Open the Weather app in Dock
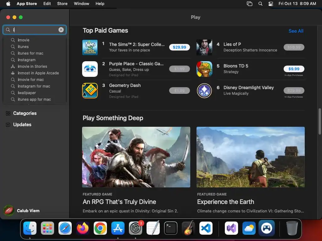This screenshot has width=322, height=241. [x=249, y=228]
